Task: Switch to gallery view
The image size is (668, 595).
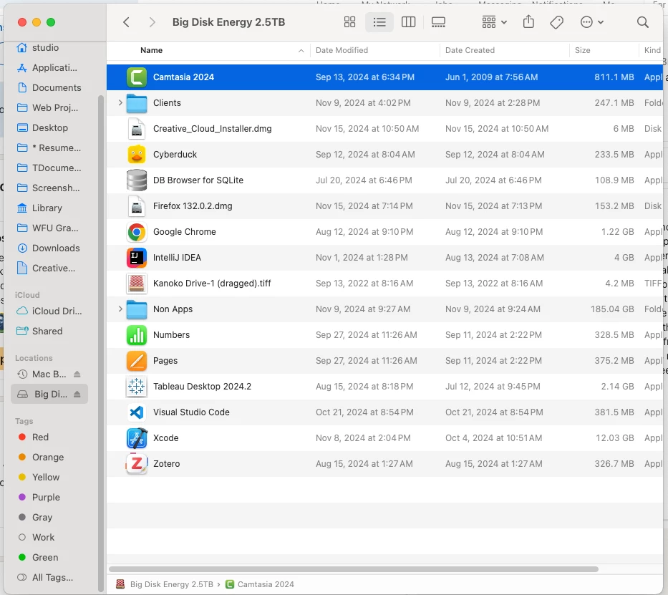Action: (438, 22)
